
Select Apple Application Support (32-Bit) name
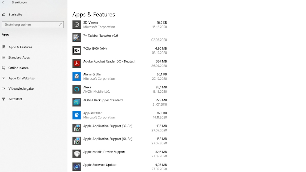[108, 126]
